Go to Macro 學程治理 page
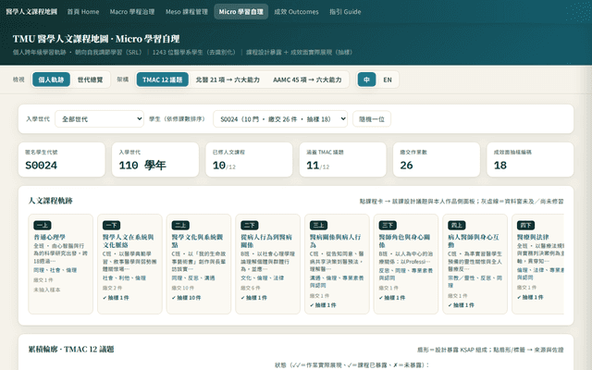 tap(132, 12)
